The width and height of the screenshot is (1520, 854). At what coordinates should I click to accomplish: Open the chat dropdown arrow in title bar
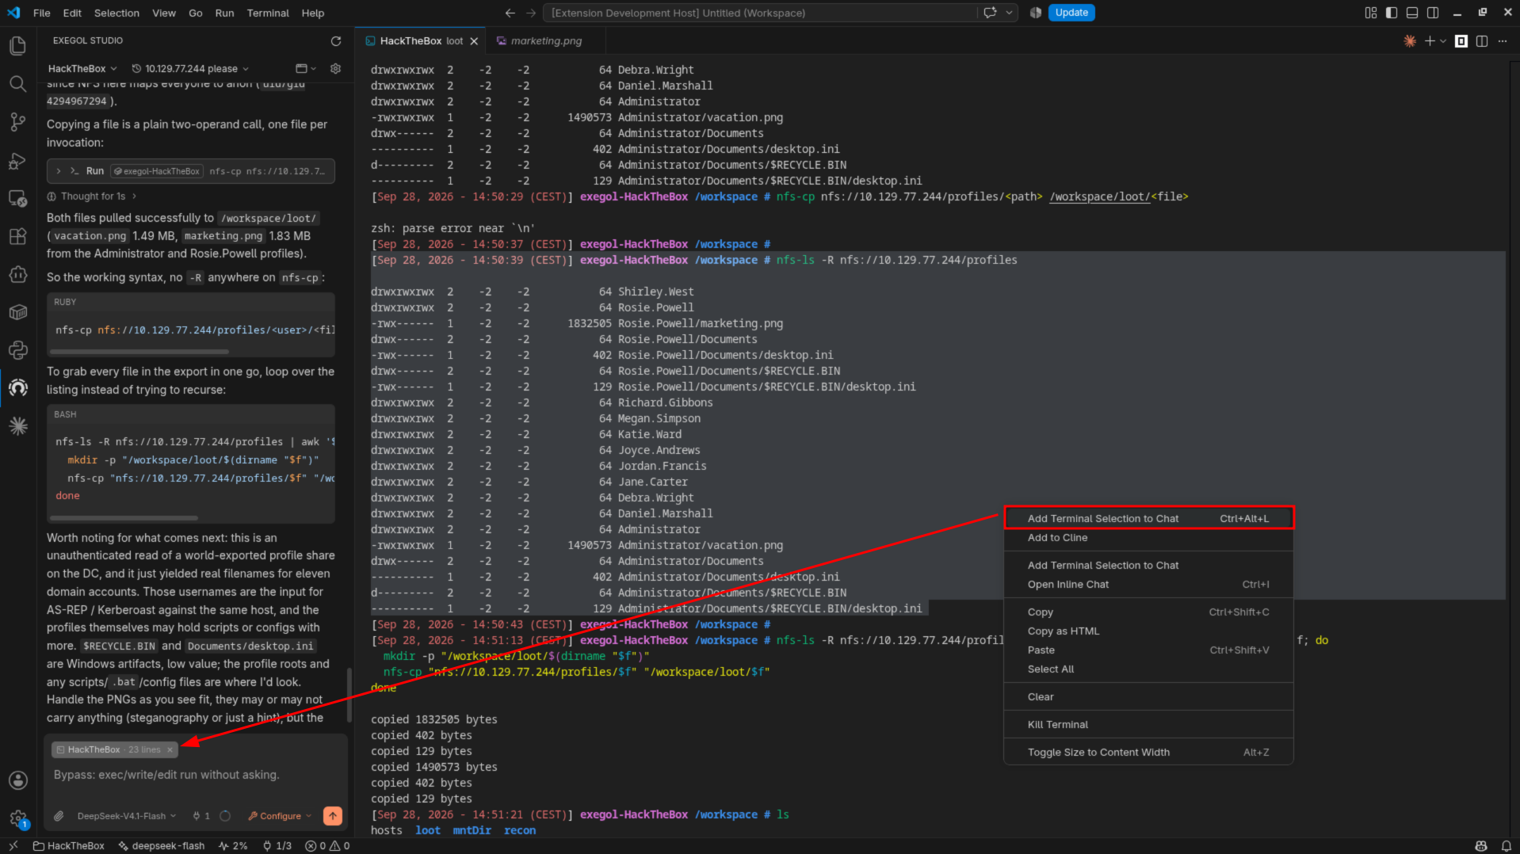coord(1009,13)
